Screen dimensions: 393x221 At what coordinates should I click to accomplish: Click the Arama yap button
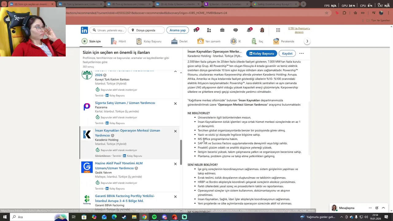177,30
